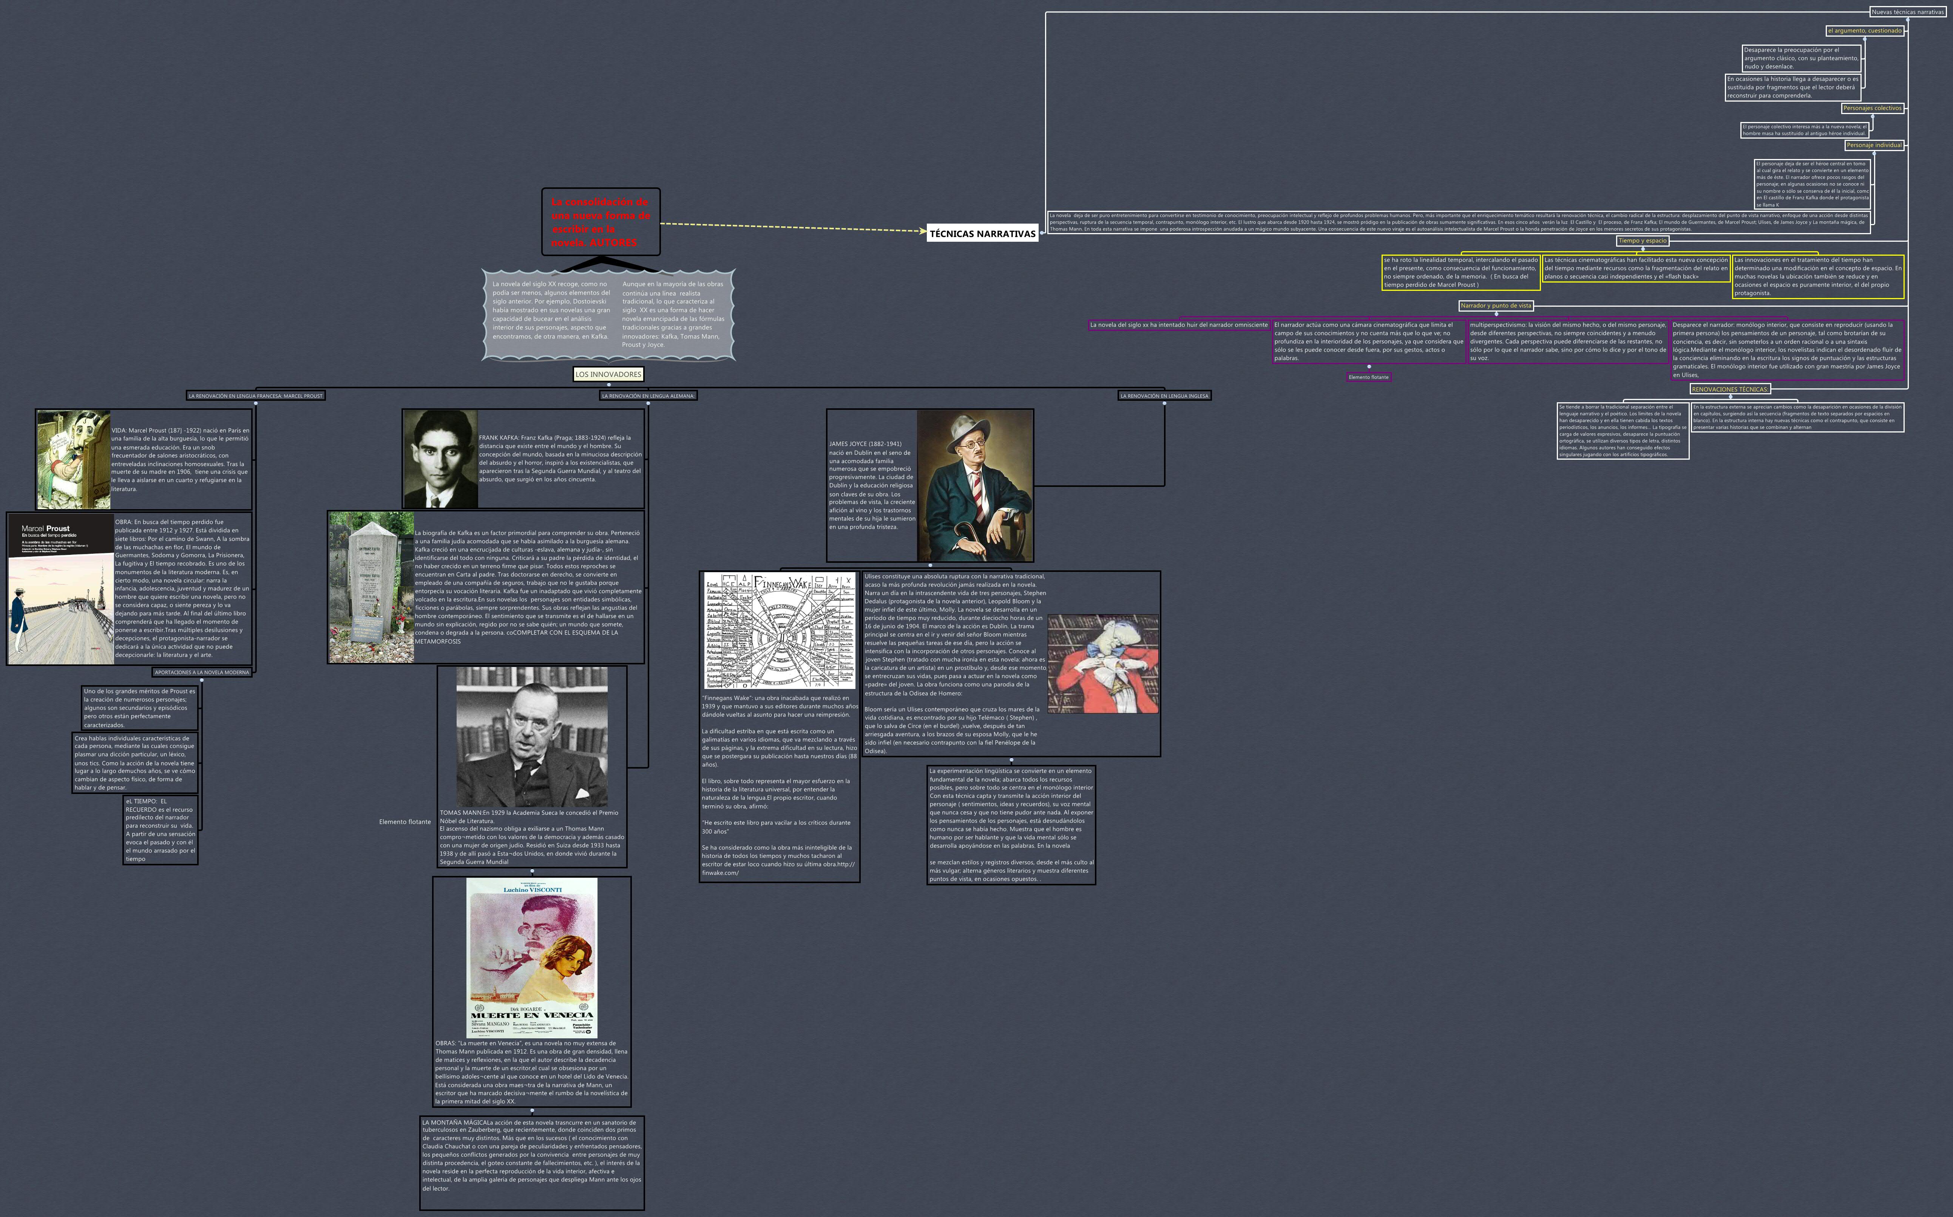1953x1217 pixels.
Task: Toggle the collapse circle under "RENOVACIONES TÉCNICAS"
Action: pos(1731,397)
